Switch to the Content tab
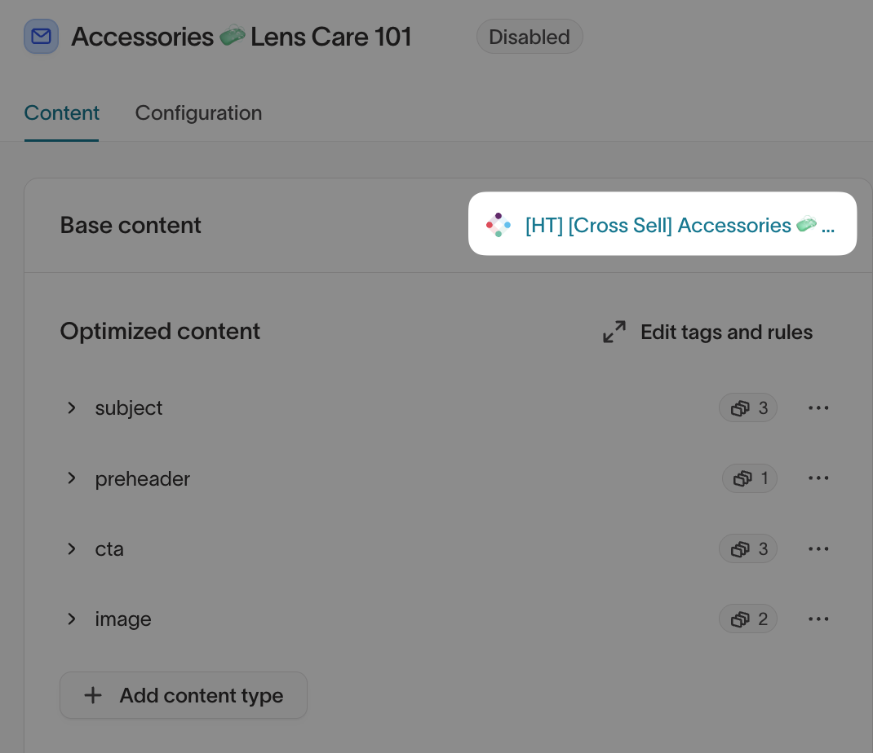 62,113
